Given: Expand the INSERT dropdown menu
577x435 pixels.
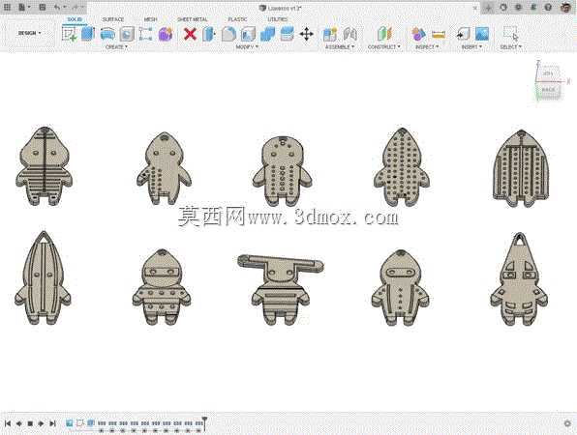Looking at the screenshot, I should 471,47.
